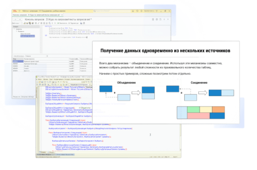Select the highlighted query in the Запросы tree
Screen dimensions: 257x170
pyautogui.click(x=27, y=36)
